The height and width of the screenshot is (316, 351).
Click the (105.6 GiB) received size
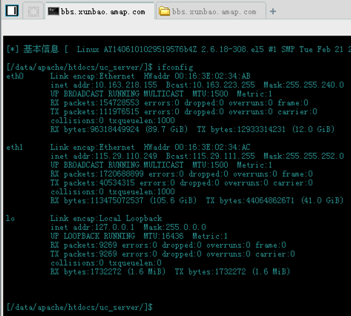tap(173, 200)
